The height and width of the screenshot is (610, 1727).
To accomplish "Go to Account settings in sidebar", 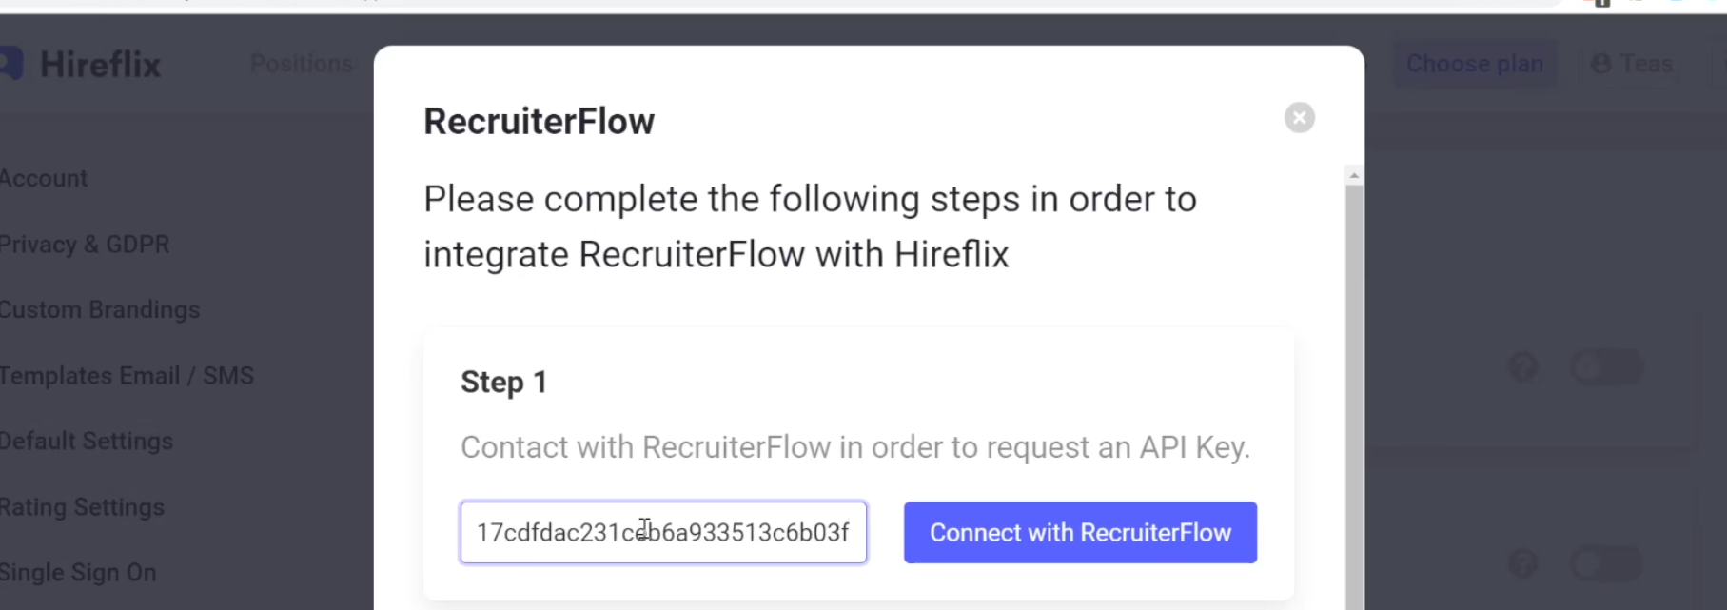I will click(44, 179).
